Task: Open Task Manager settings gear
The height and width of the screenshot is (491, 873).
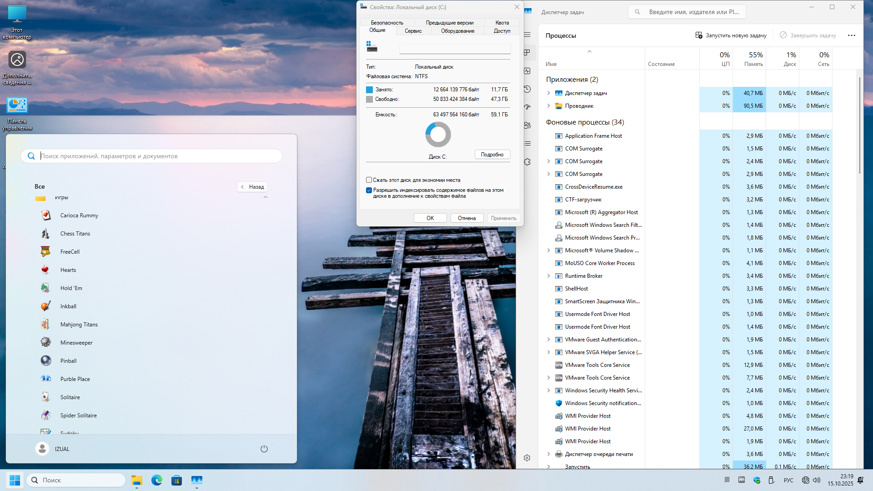Action: point(527,458)
